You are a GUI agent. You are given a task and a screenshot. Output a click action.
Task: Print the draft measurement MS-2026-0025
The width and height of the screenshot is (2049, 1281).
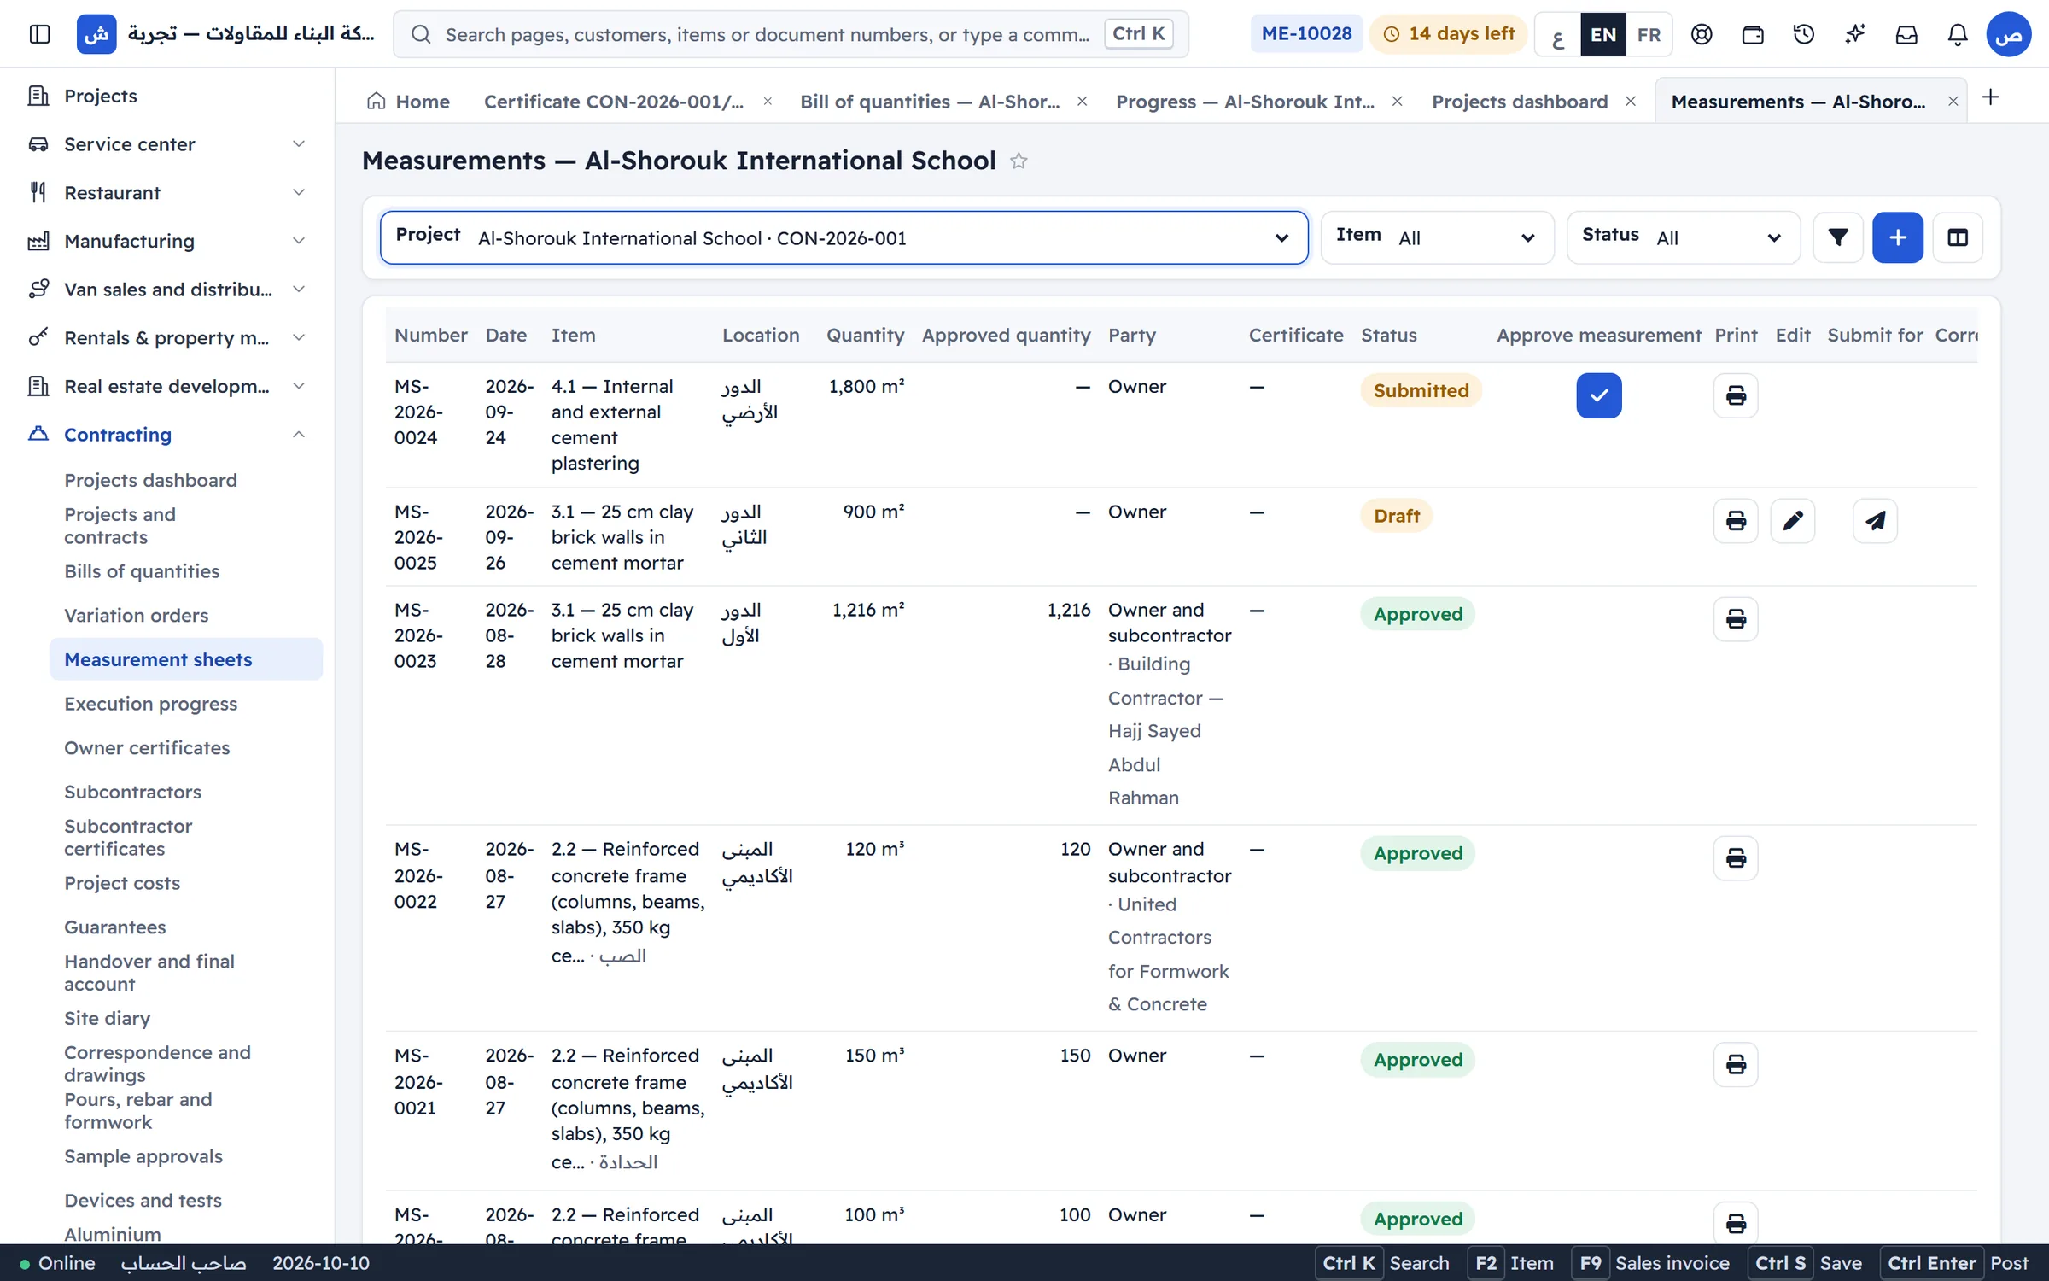pos(1735,521)
